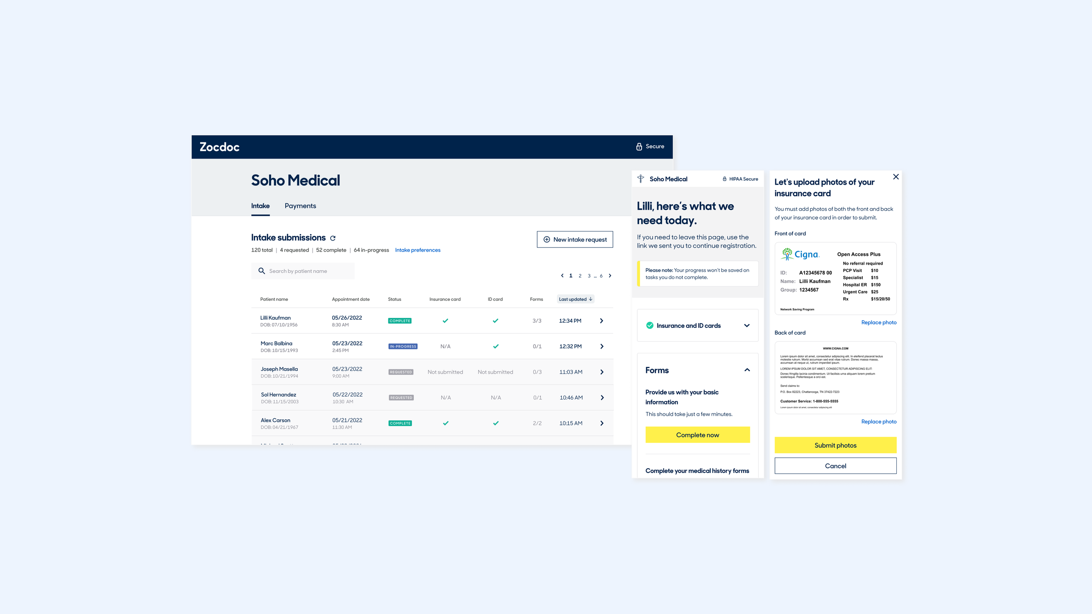Sort by Last updated column

click(576, 299)
